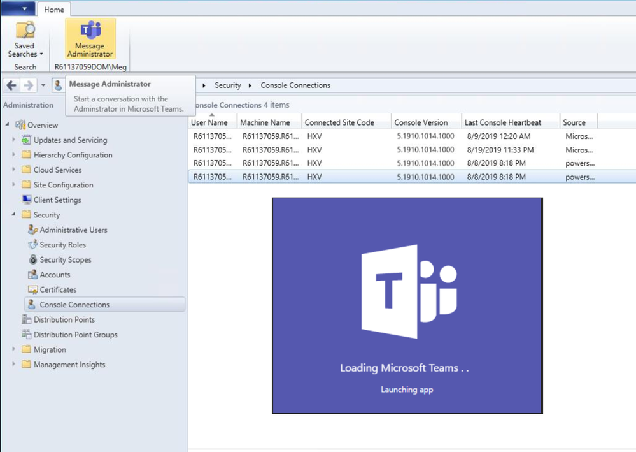
Task: Select the Security Roles icon
Action: 33,245
